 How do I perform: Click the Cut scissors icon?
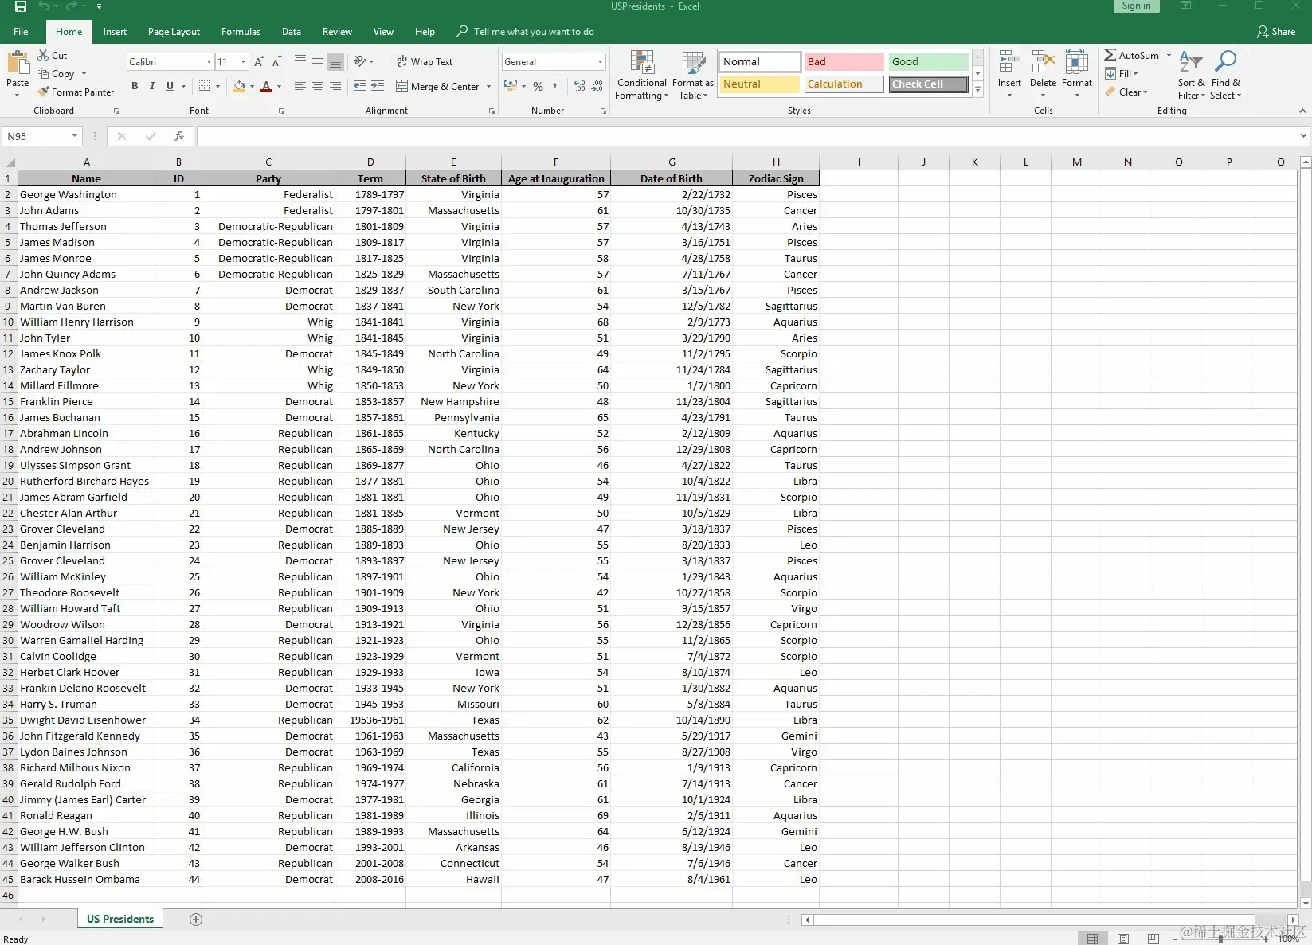pyautogui.click(x=43, y=55)
